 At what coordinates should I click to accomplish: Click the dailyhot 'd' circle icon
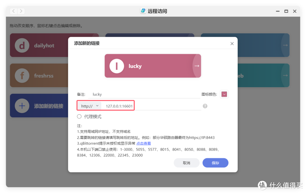(22, 45)
